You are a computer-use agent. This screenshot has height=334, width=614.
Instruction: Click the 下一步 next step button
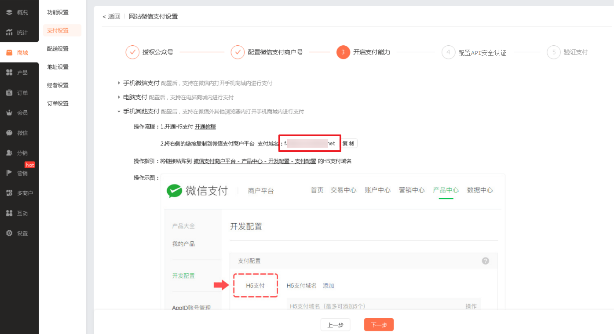379,325
